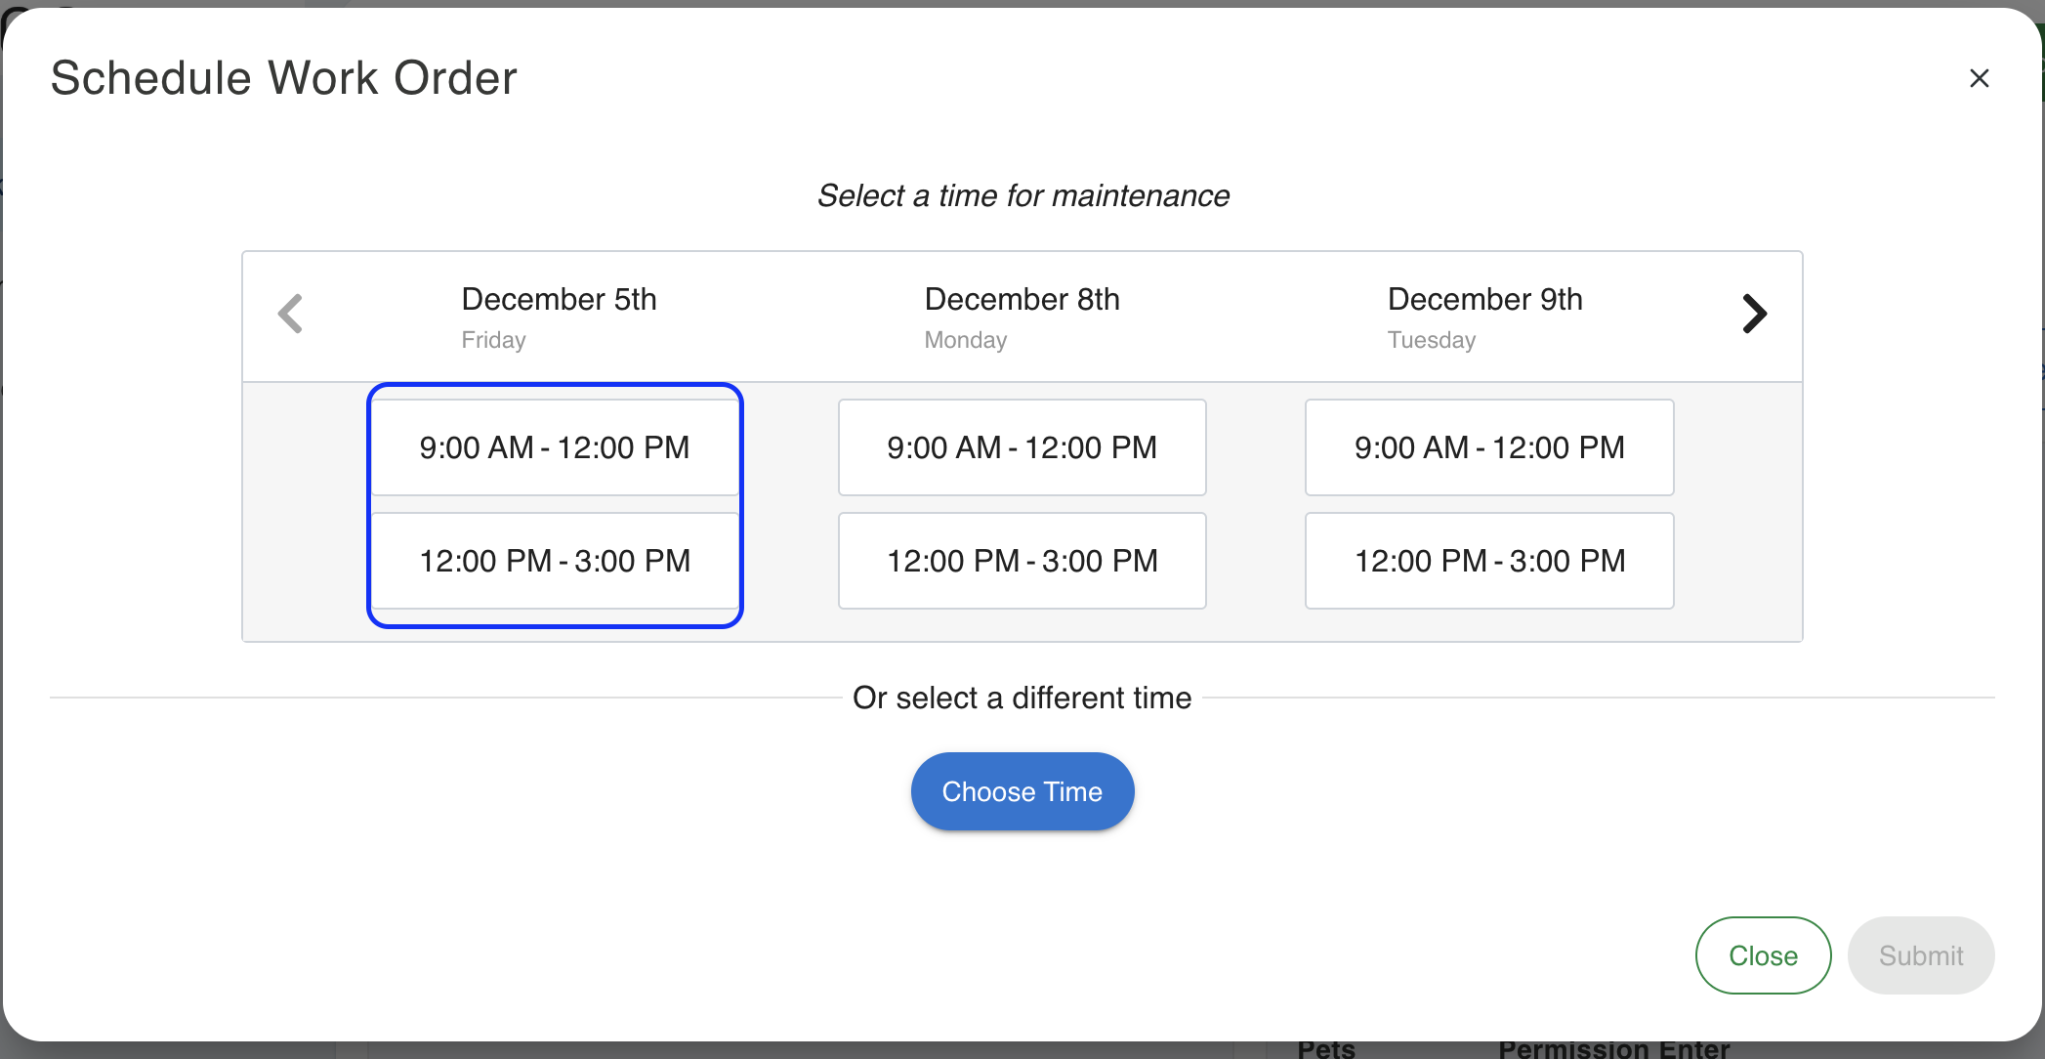Show next dates with right chevron
Viewport: 2045px width, 1059px height.
pos(1754,314)
